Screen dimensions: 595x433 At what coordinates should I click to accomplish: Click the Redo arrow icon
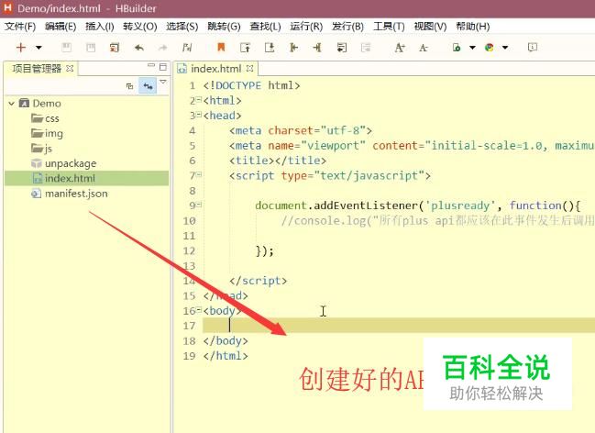click(163, 48)
